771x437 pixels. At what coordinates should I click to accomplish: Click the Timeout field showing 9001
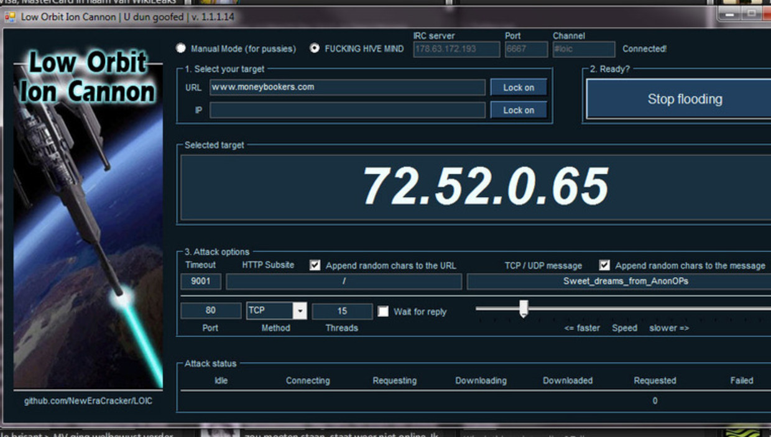[200, 282]
